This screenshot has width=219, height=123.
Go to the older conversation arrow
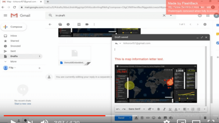pos(198,24)
